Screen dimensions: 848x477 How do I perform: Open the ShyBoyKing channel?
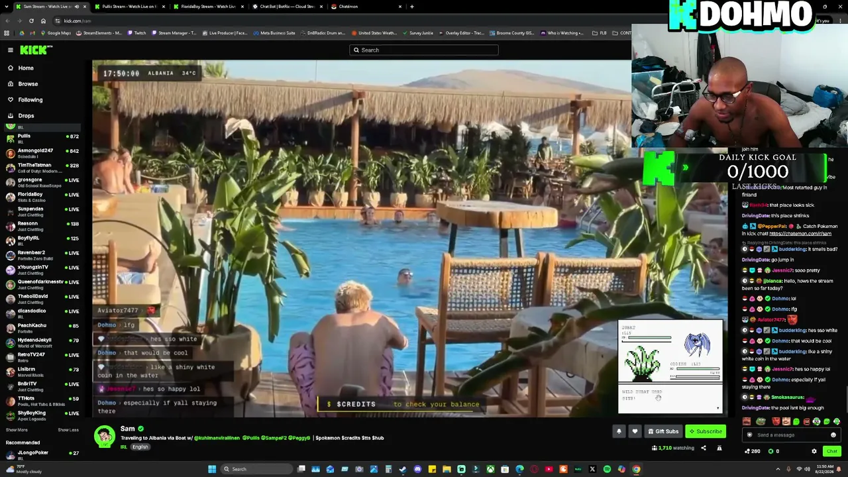click(x=42, y=415)
